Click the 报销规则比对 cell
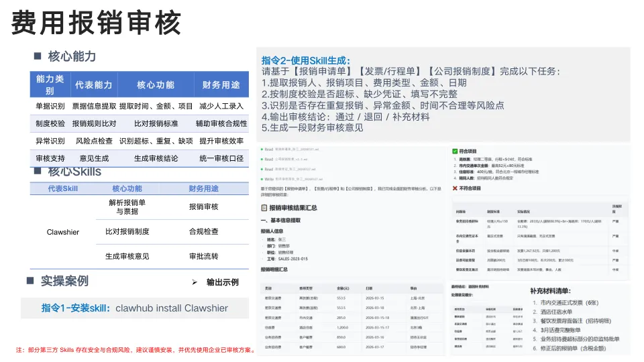 pyautogui.click(x=94, y=123)
